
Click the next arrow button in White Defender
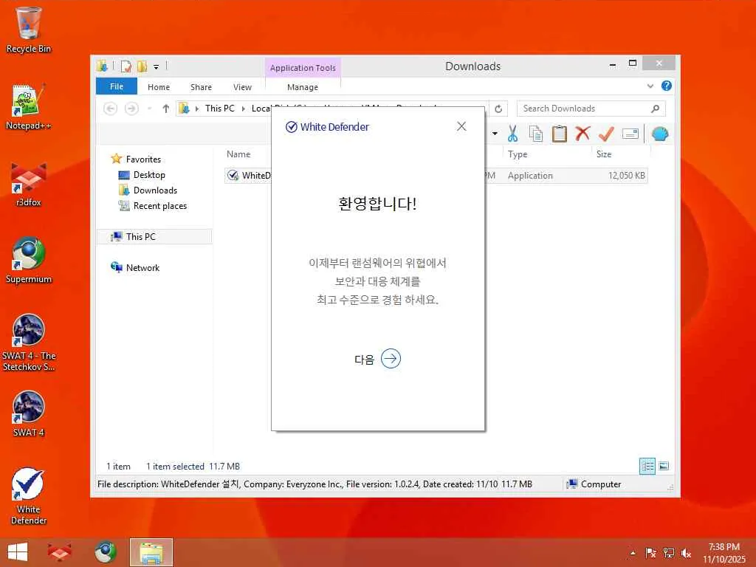tap(391, 359)
